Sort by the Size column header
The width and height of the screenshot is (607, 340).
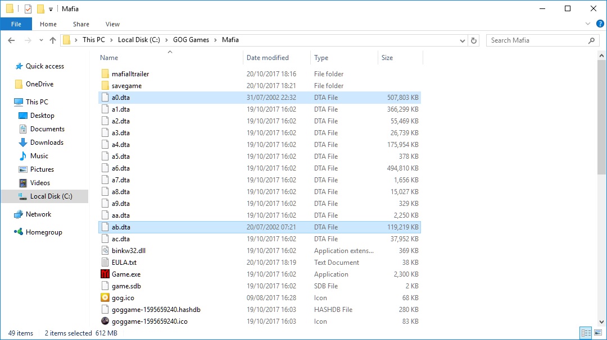387,58
